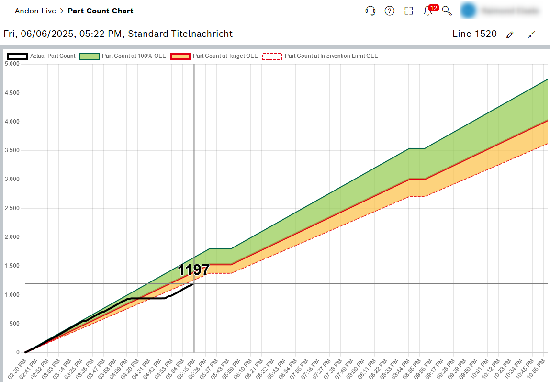The height and width of the screenshot is (382, 550).
Task: Click the Standard-Titelnachricht header text
Action: coord(180,34)
